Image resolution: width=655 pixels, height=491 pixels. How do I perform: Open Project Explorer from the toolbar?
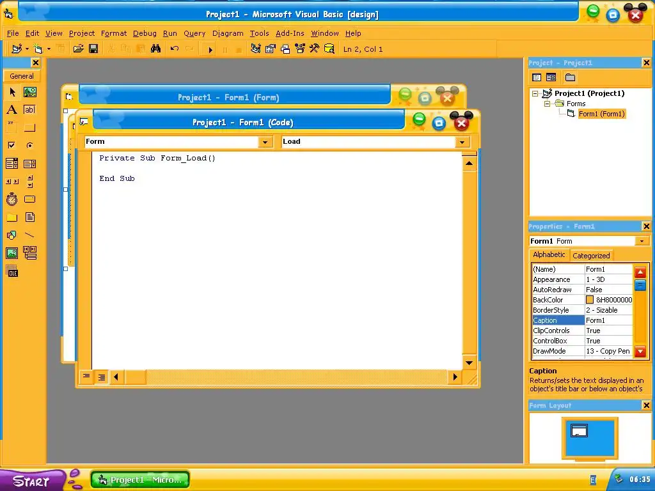point(256,49)
